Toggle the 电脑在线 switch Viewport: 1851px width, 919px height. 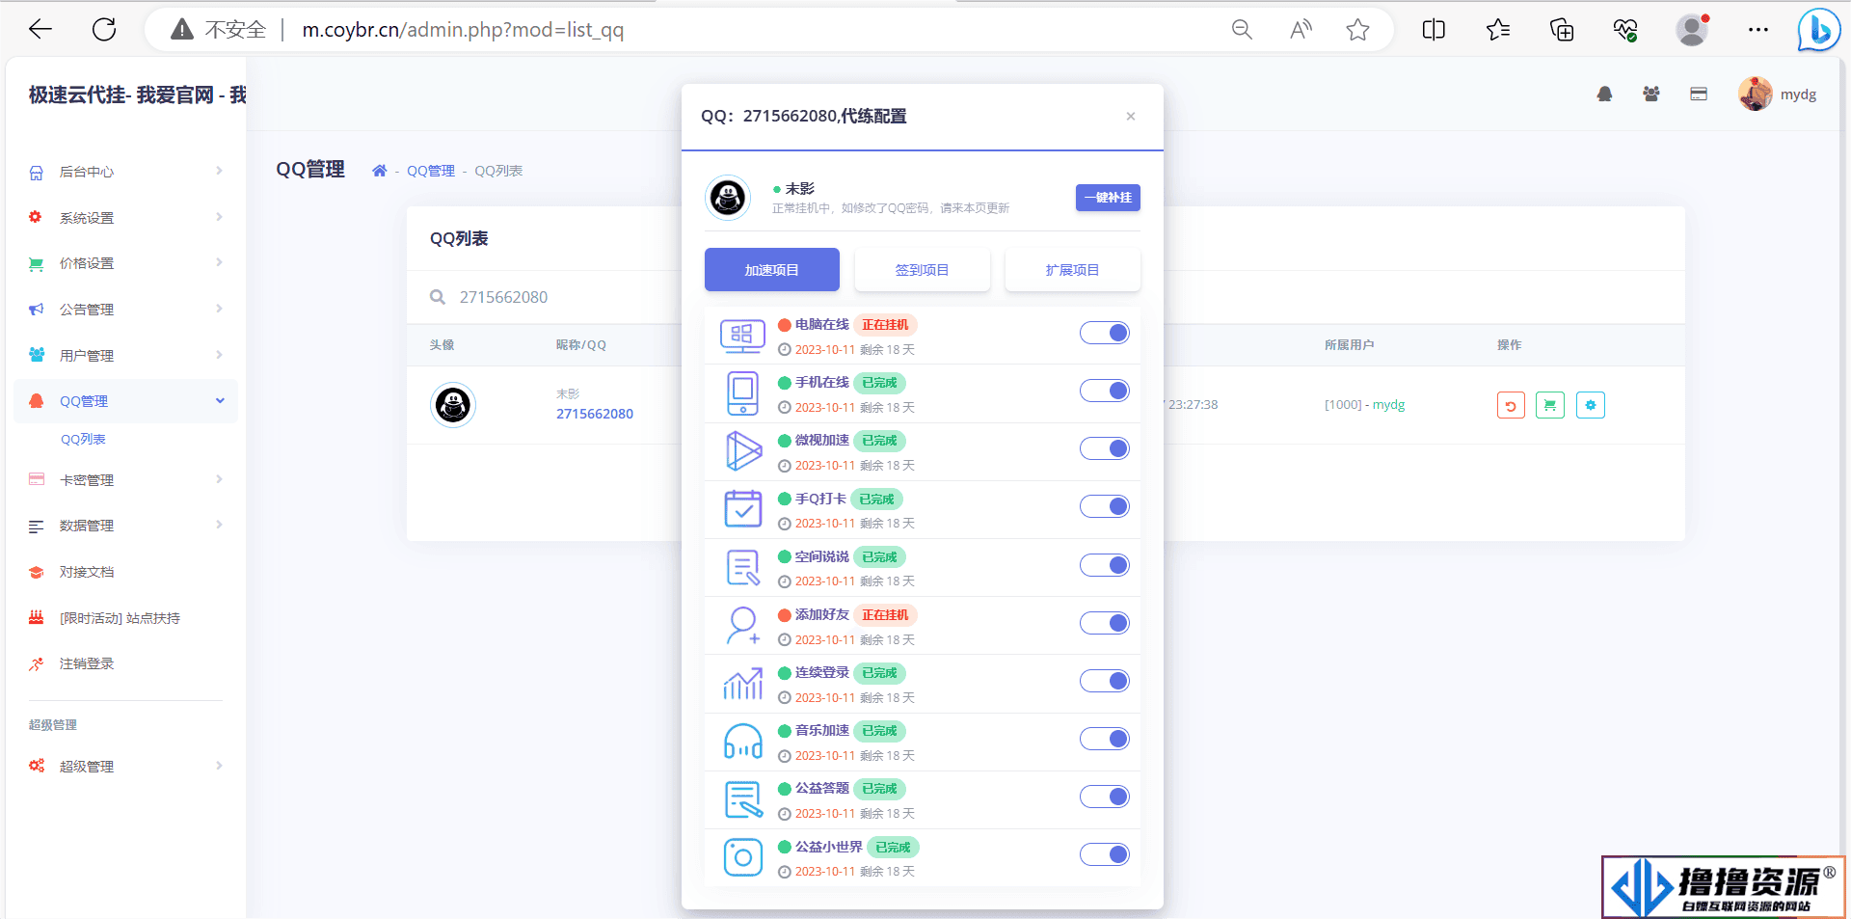click(1105, 333)
